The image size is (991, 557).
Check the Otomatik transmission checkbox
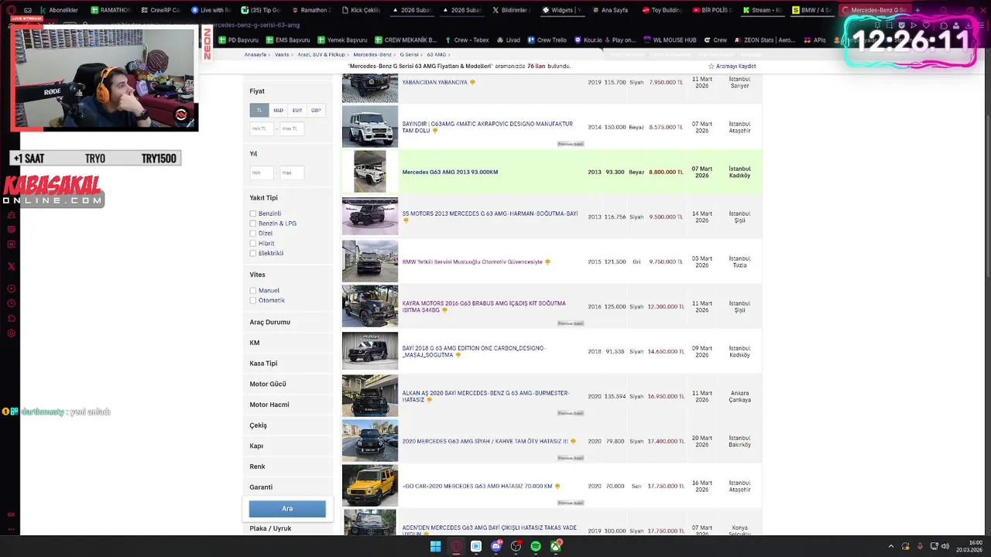252,300
